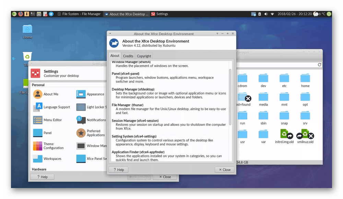Viewport: 343px width, 199px height.
Task: Open the terminal launcher in the panel
Action: tap(33, 14)
